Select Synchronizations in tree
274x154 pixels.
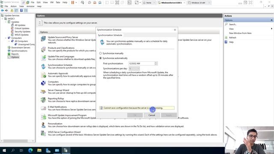pos(19,51)
